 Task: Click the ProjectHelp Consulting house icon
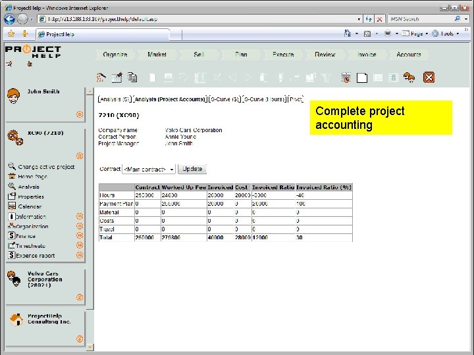16,320
